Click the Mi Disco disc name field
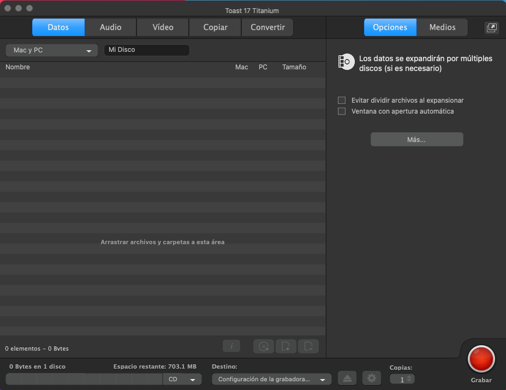506x390 pixels. tap(147, 50)
